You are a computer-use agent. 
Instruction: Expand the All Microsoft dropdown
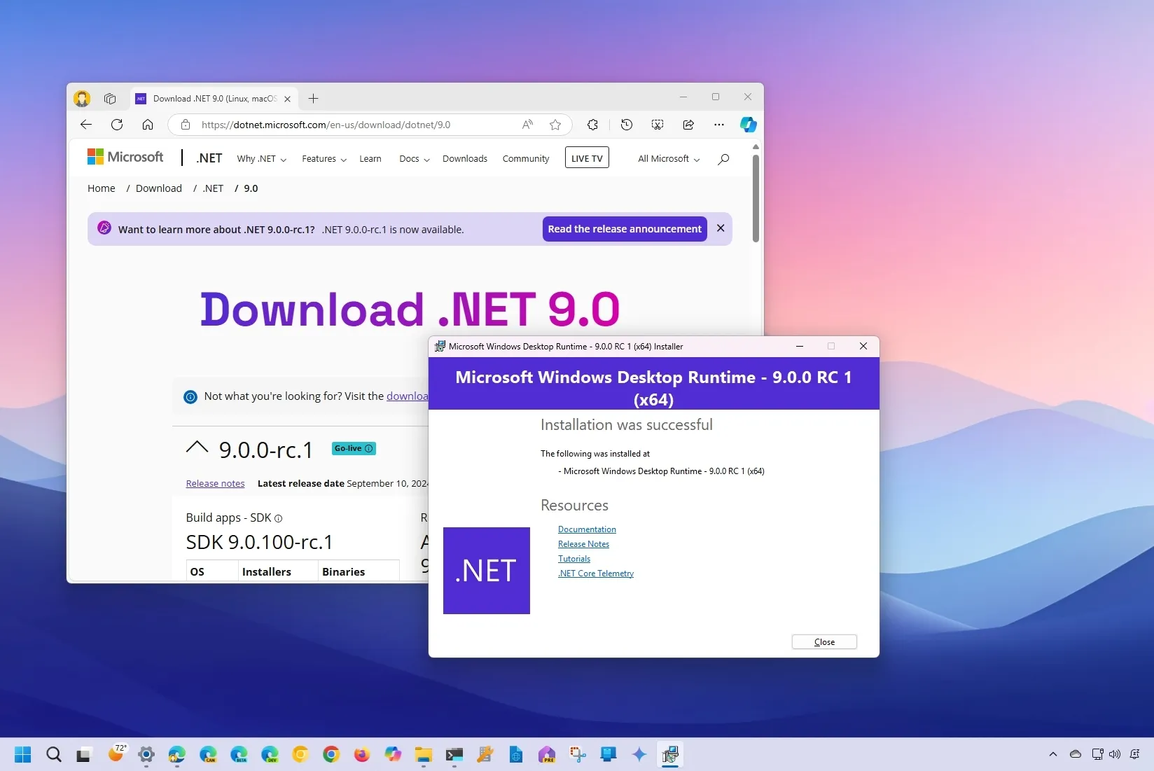(x=666, y=158)
